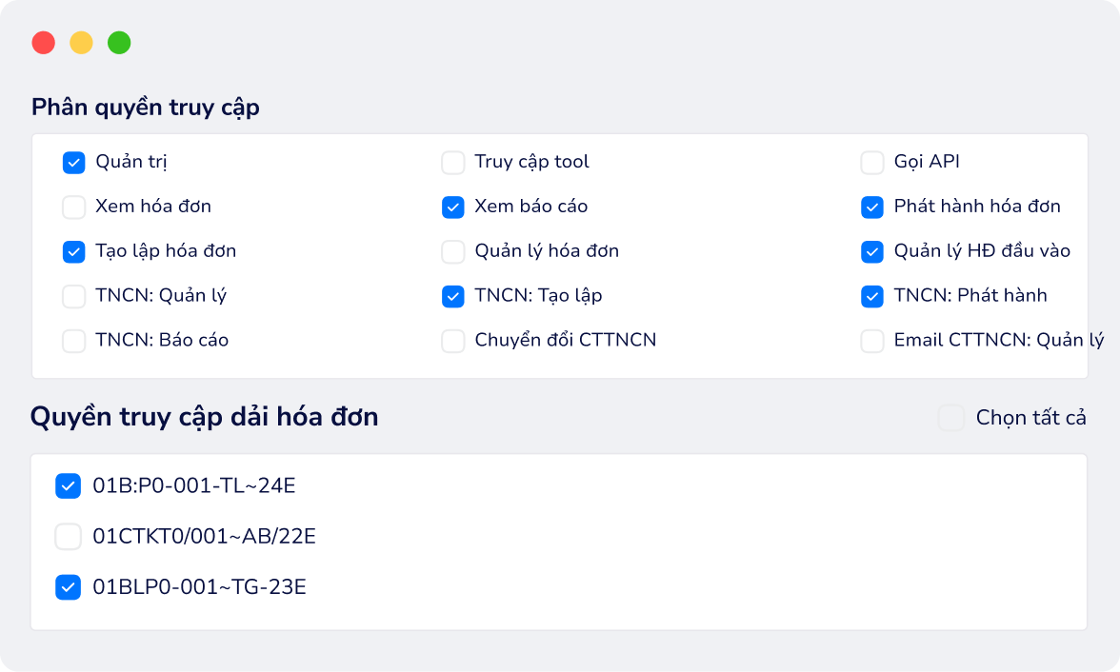Untick invoice range 01BLP0-001~TG-23E
Image resolution: width=1120 pixels, height=672 pixels.
68,587
